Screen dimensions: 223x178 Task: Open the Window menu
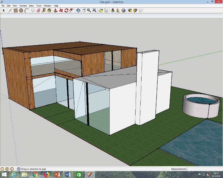47,6
